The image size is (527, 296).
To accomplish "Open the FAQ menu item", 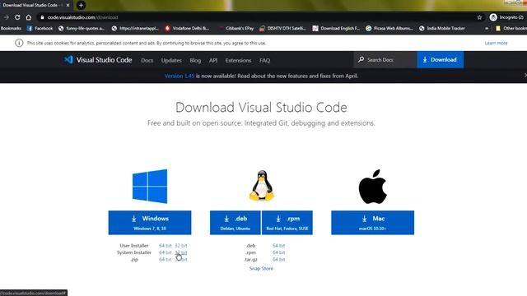I will pyautogui.click(x=264, y=60).
